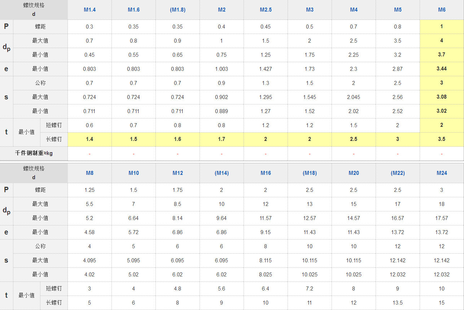Click the M2 column header
The height and width of the screenshot is (310, 464).
click(222, 10)
